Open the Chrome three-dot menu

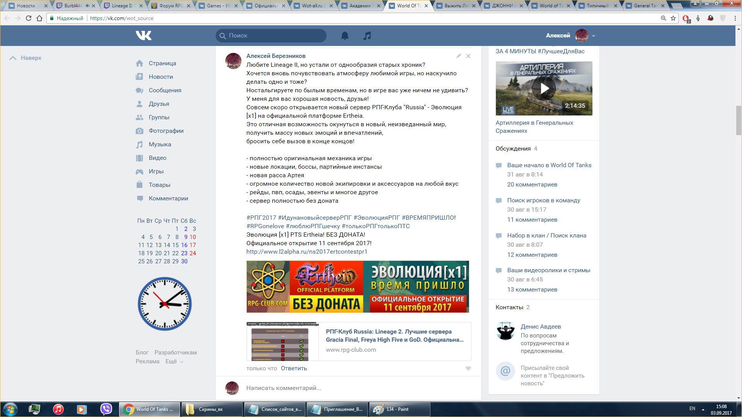(735, 18)
